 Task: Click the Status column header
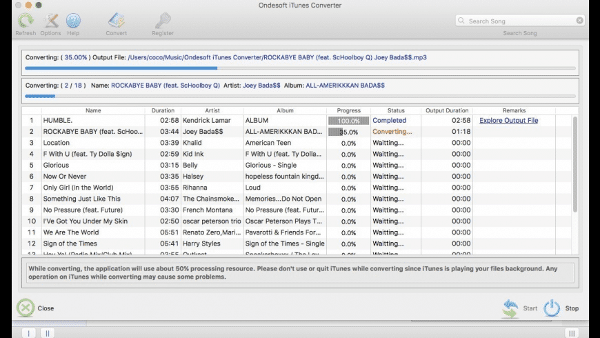tap(396, 110)
